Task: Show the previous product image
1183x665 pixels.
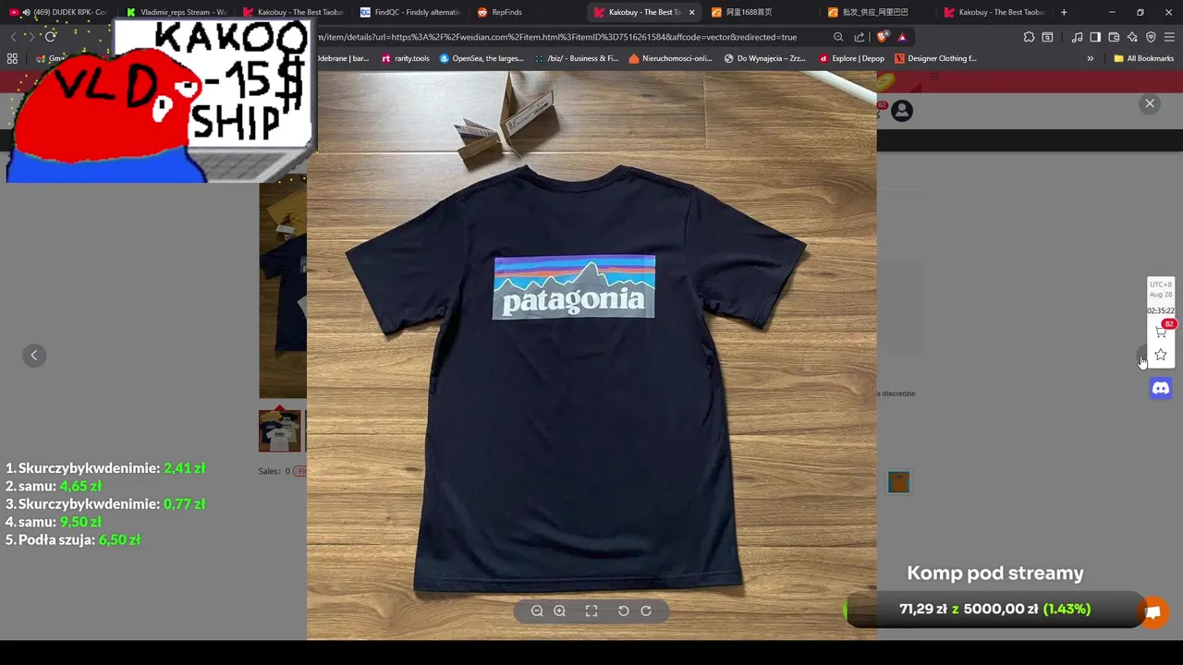Action: 34,356
